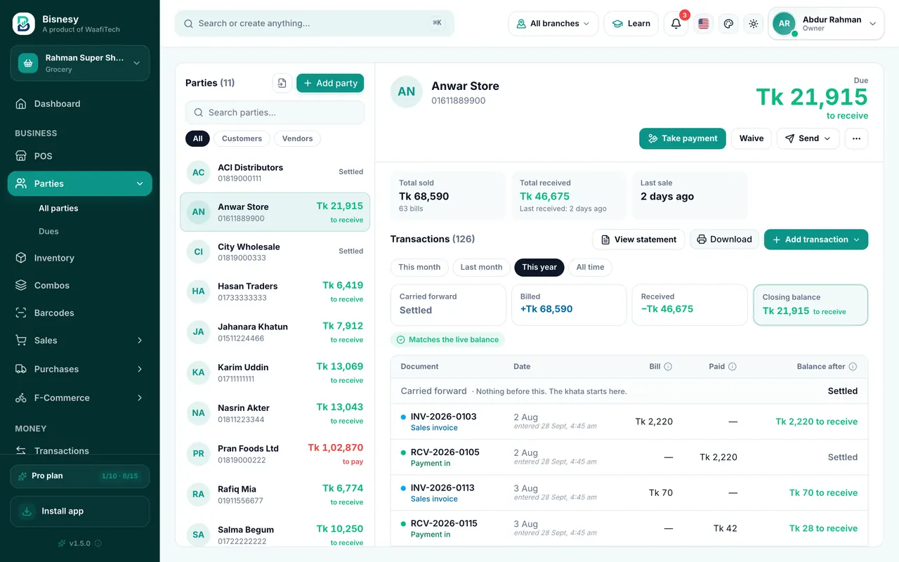The height and width of the screenshot is (562, 899).
Task: Click the version v1.5.0 info icon
Action: click(98, 543)
